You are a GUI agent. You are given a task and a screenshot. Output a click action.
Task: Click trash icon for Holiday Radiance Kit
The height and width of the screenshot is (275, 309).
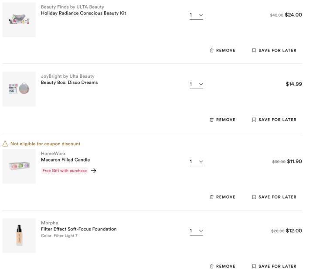pos(212,51)
